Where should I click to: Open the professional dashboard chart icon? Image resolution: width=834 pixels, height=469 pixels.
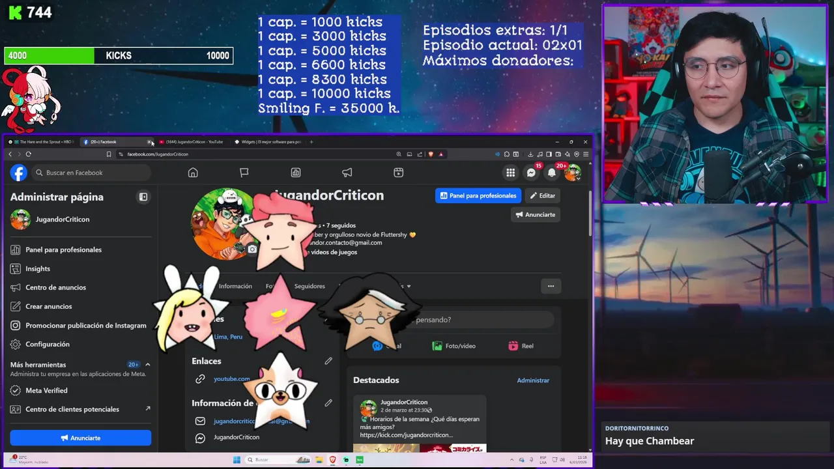coord(296,173)
